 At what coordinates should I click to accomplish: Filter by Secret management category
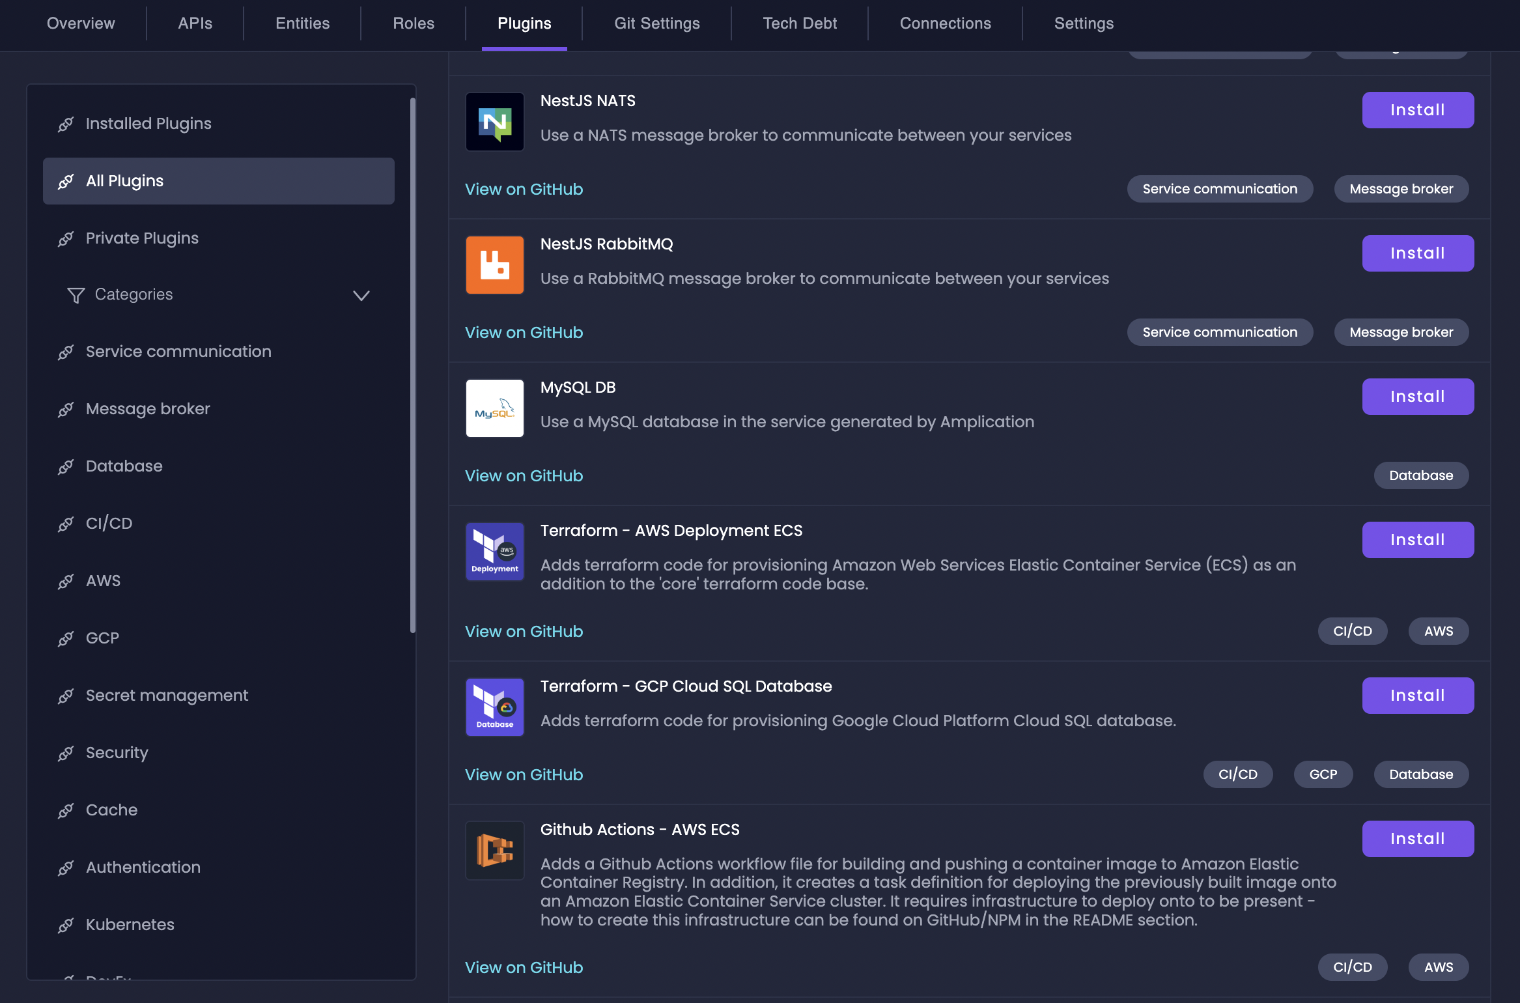point(167,696)
